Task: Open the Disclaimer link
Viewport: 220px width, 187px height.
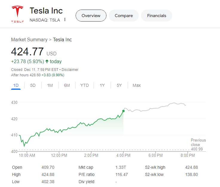Action: click(x=70, y=69)
